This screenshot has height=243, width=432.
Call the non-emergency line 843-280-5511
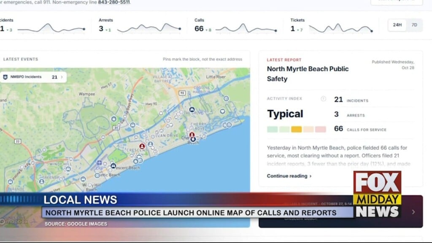pyautogui.click(x=114, y=3)
